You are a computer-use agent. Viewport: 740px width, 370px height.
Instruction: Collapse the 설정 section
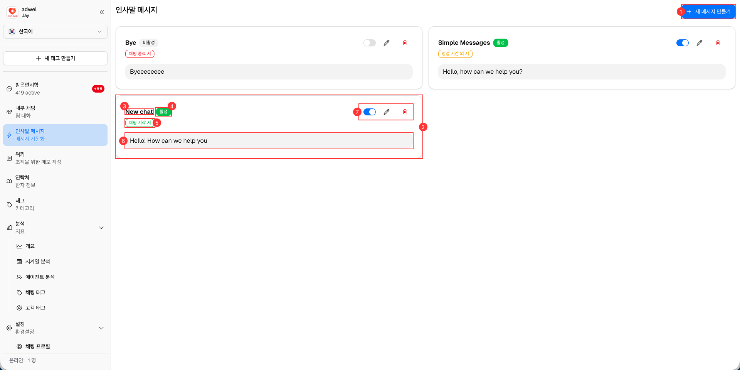tap(101, 328)
